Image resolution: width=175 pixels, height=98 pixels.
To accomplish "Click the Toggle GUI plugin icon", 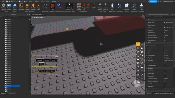I will (x=84, y=7).
